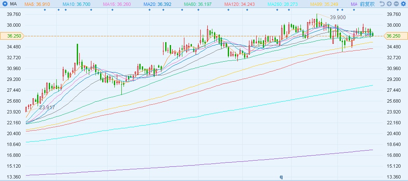This screenshot has width=408, height=181.
Task: Select the 前复权 price adjustment option
Action: pyautogui.click(x=367, y=4)
